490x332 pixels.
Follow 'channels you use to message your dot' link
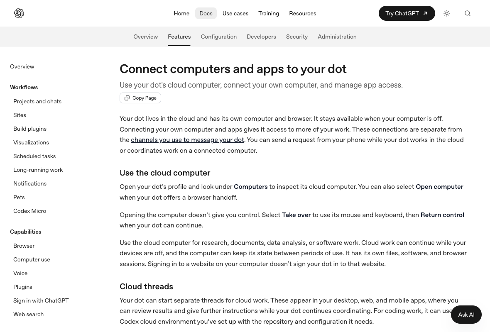click(x=188, y=140)
